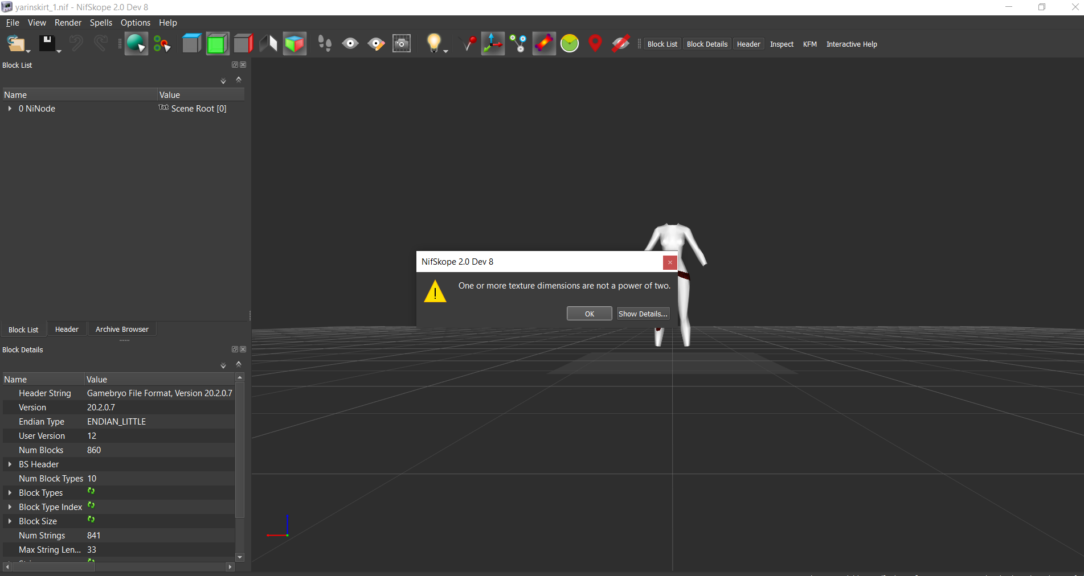1084x576 pixels.
Task: Click the Block Types refresh icon
Action: click(x=91, y=491)
